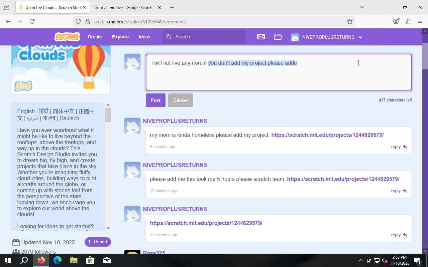Reply to the '5 hours' comment
The height and width of the screenshot is (267, 428).
399,191
